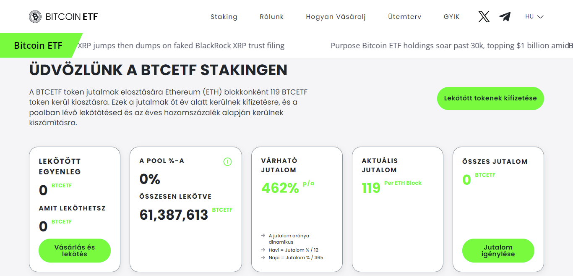
Task: Open the GYIK menu item
Action: coord(452,17)
